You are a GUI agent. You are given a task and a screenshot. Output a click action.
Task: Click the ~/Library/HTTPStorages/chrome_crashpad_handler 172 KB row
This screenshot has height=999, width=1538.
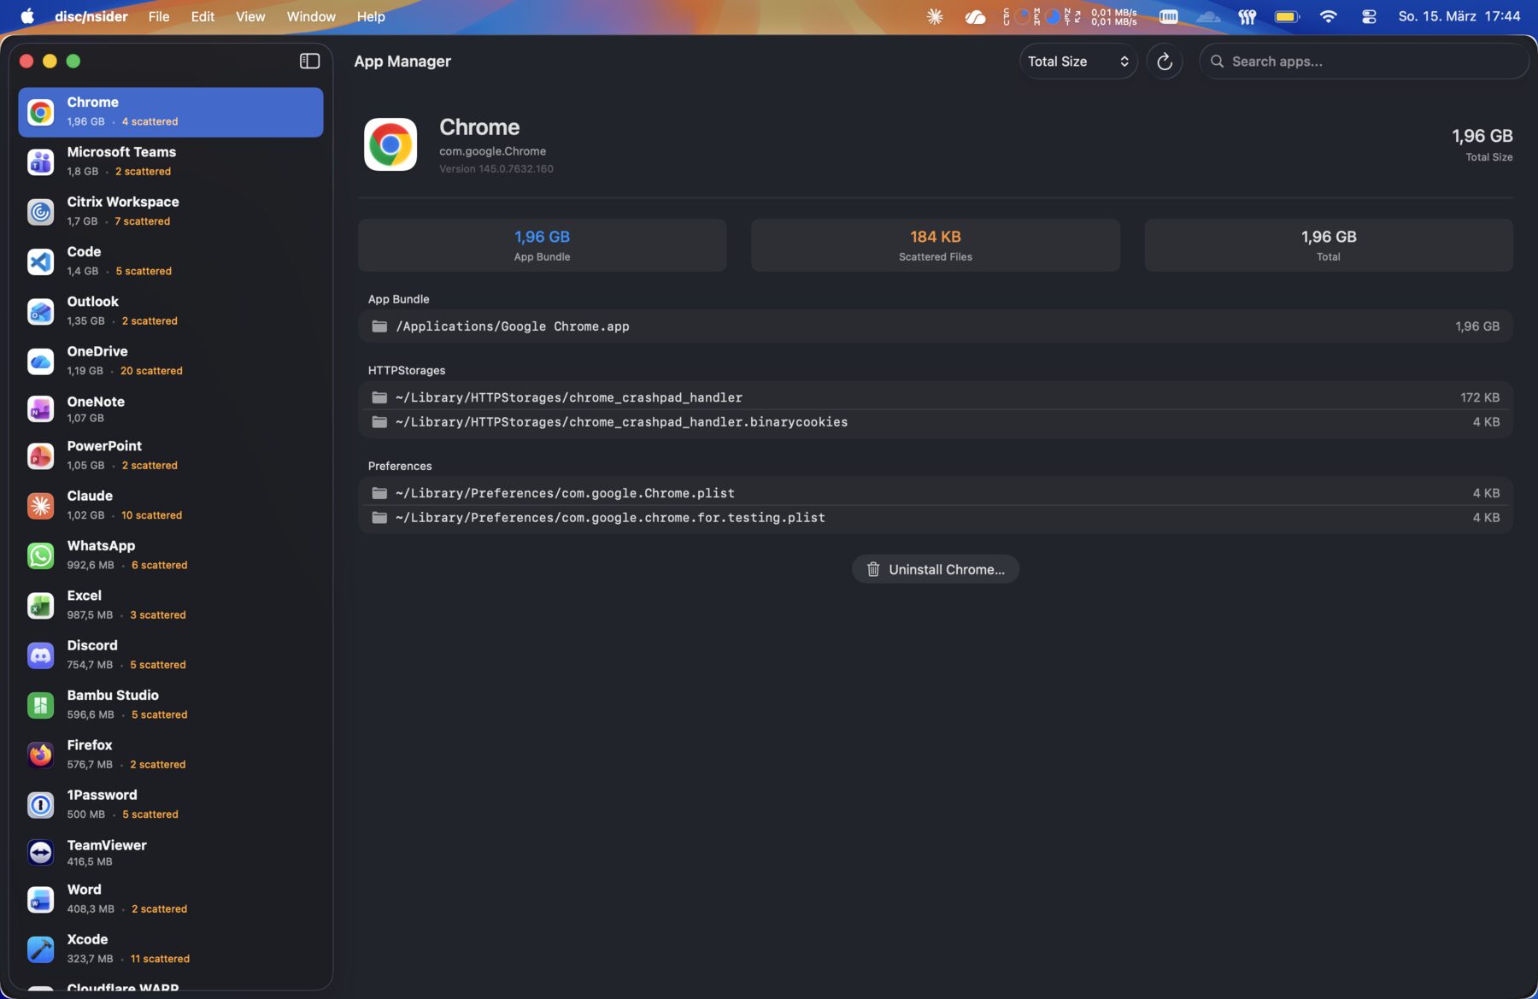936,397
